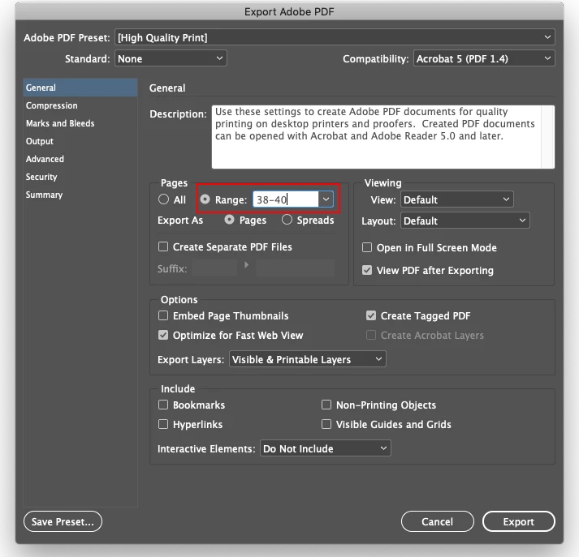
Task: Open the Interactive Elements dropdown
Action: tap(326, 448)
